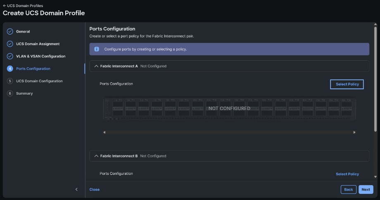Image resolution: width=380 pixels, height=200 pixels.
Task: Collapse the Fabric Interconnect B section
Action: [96, 156]
